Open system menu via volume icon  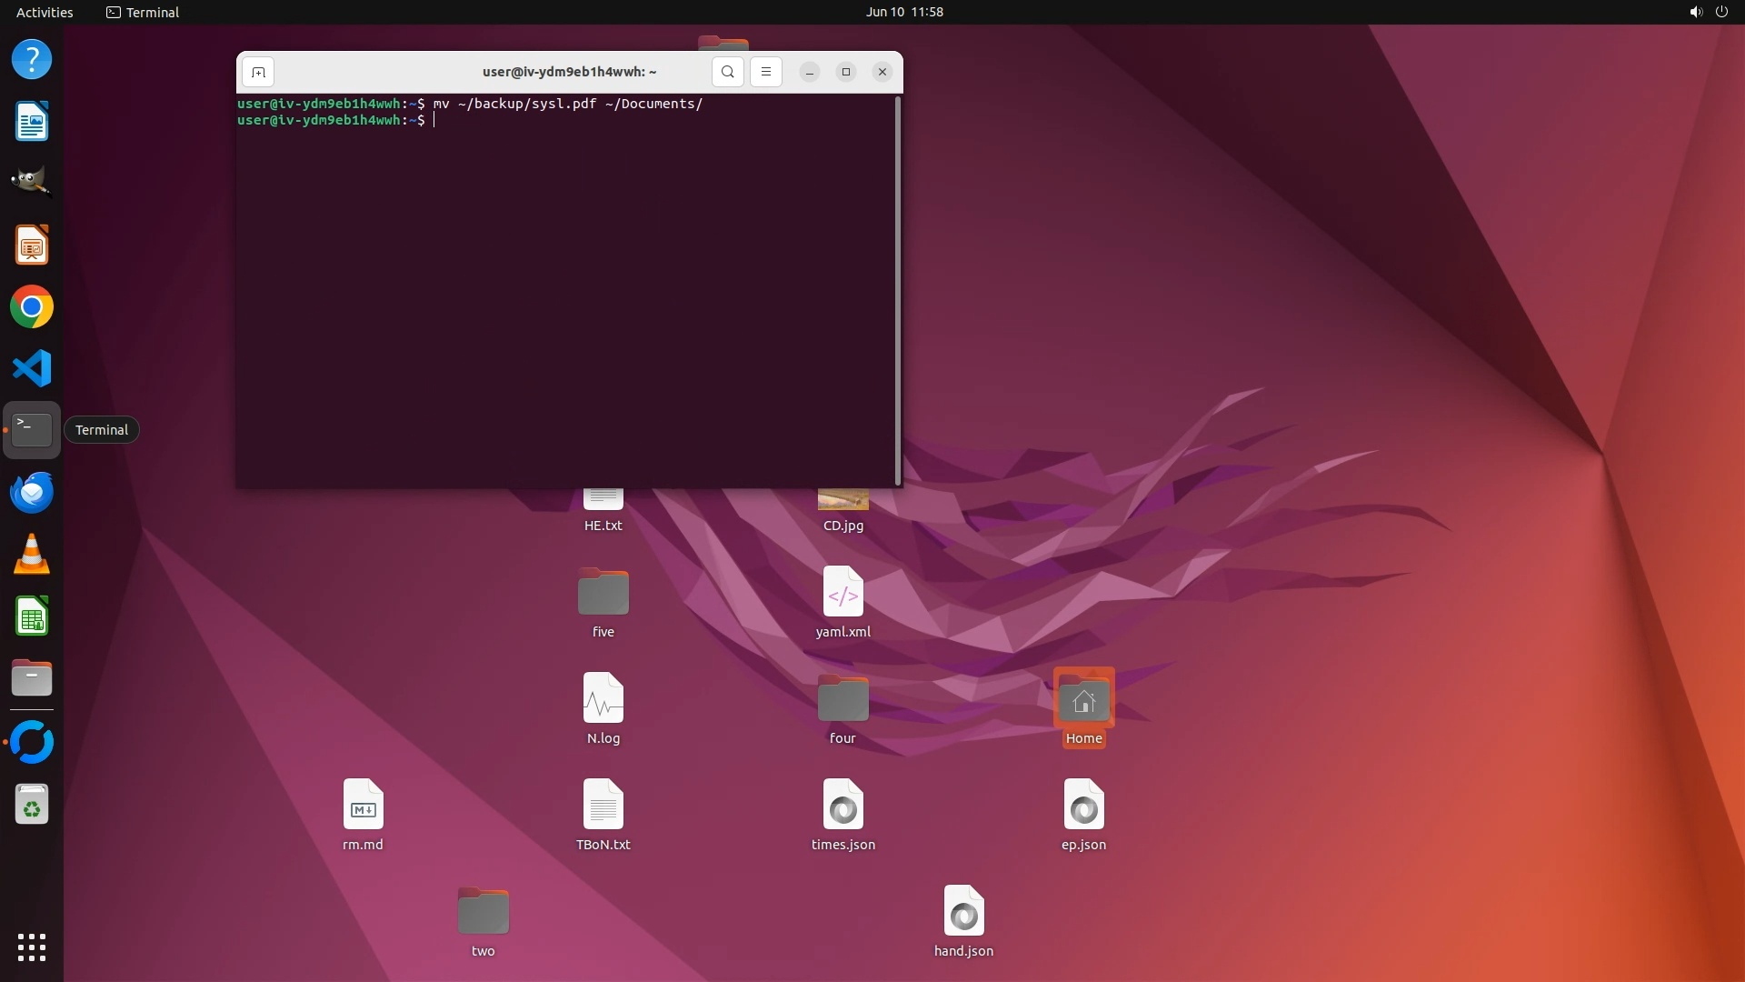[1695, 12]
